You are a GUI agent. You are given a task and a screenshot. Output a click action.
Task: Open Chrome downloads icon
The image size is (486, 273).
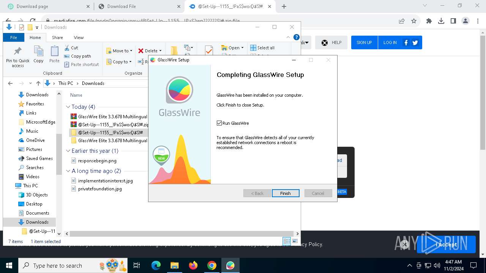[x=441, y=21]
